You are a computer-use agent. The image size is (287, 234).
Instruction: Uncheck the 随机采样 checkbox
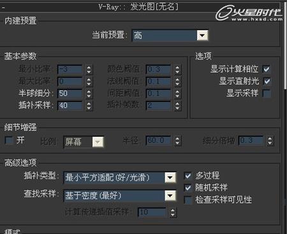coord(188,187)
